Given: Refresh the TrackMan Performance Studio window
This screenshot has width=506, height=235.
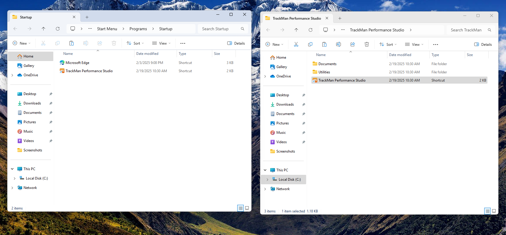Looking at the screenshot, I should click(311, 30).
